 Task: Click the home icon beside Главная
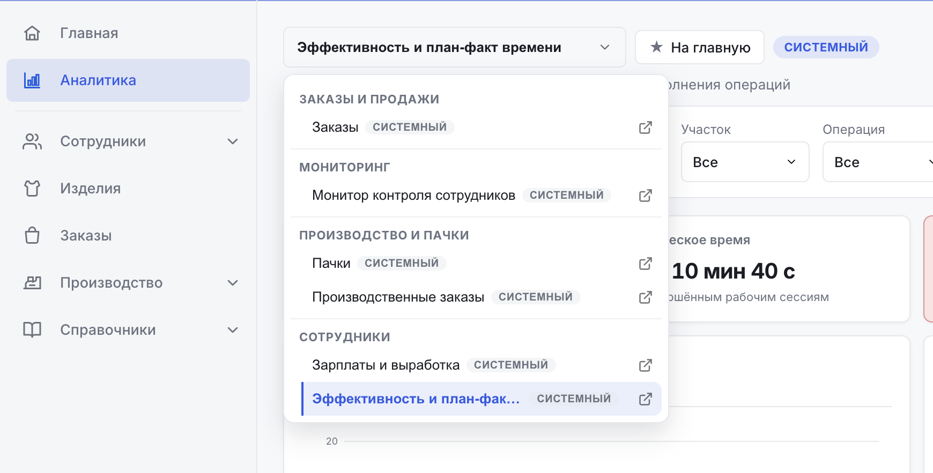[x=32, y=33]
